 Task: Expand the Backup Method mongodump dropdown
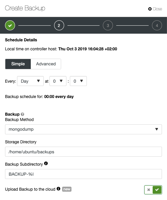tap(83, 129)
